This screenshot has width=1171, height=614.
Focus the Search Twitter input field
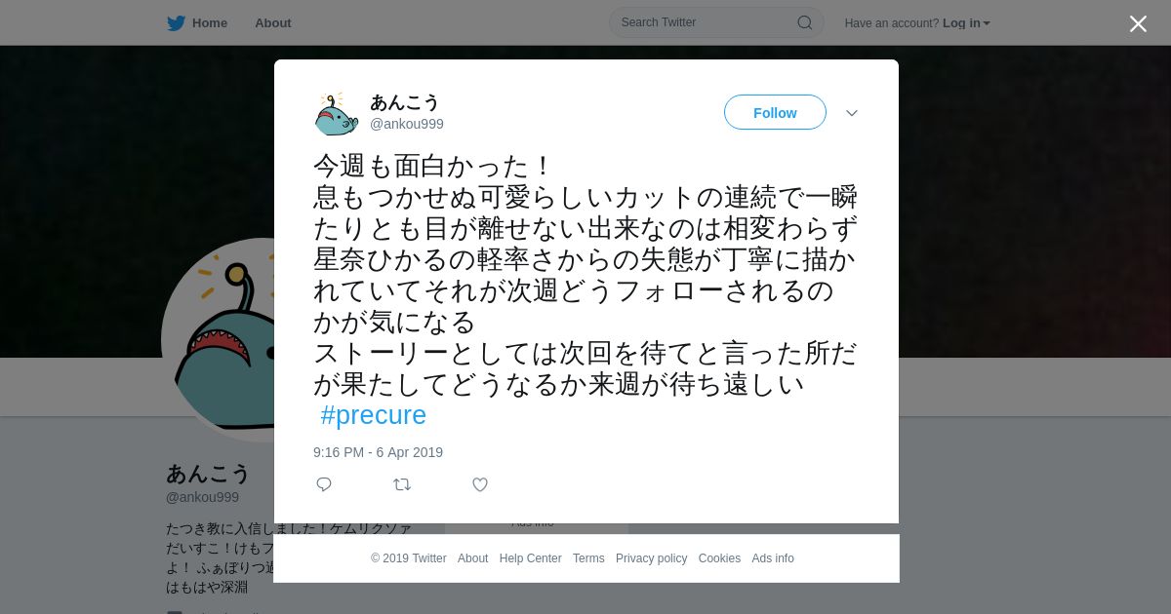pyautogui.click(x=716, y=22)
